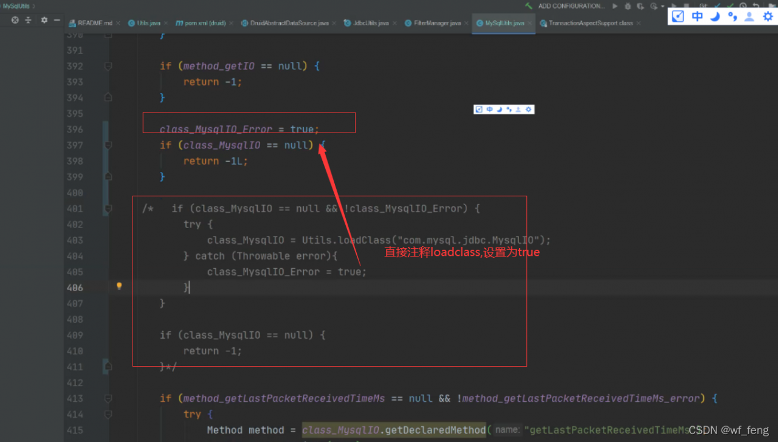This screenshot has height=442, width=778.
Task: Close the pom.xml (druid) tab
Action: (x=231, y=23)
